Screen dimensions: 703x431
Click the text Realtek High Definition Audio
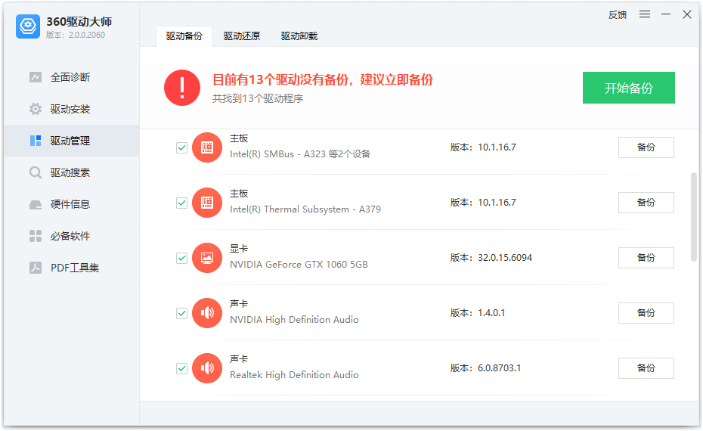click(294, 375)
